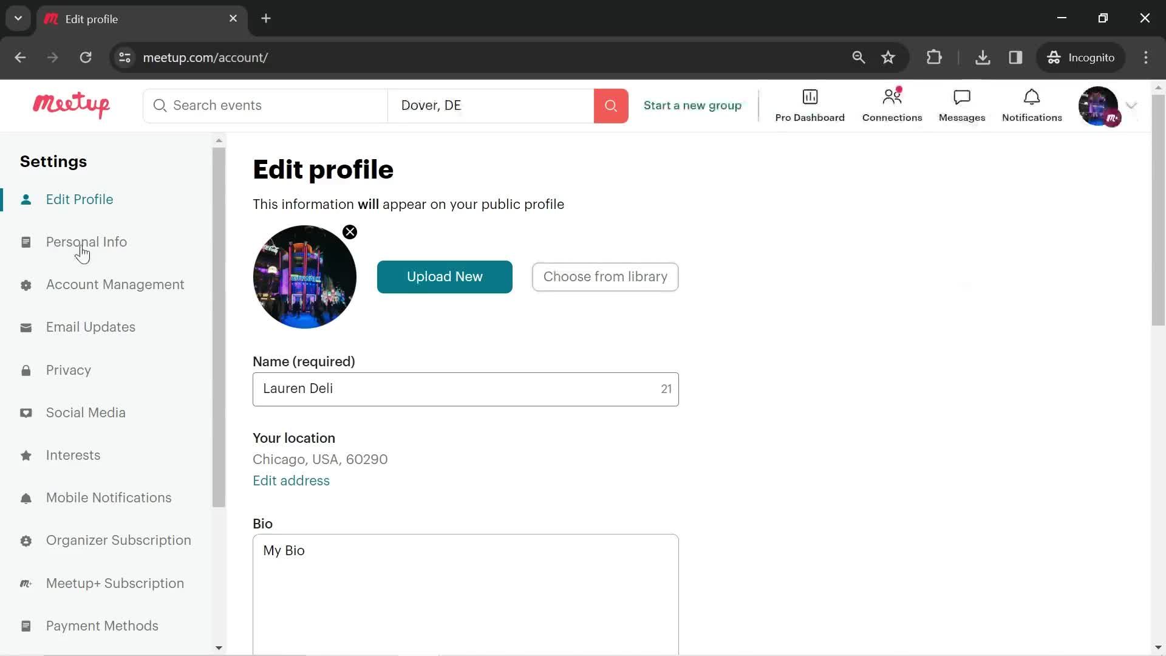Click the Personal Info sidebar icon
1166x656 pixels.
click(26, 242)
